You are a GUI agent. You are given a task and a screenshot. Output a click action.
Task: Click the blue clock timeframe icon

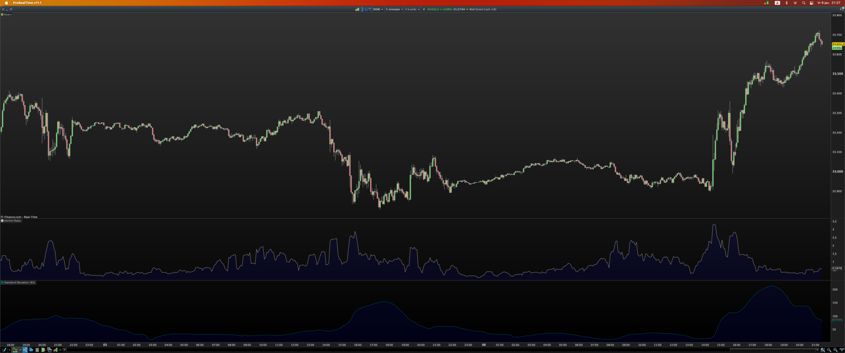coord(366,9)
